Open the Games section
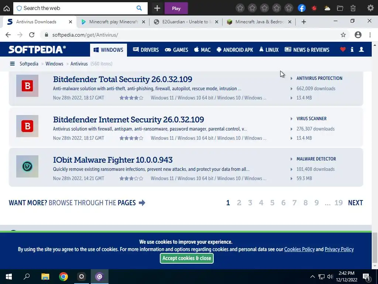The height and width of the screenshot is (284, 378). pos(176,50)
